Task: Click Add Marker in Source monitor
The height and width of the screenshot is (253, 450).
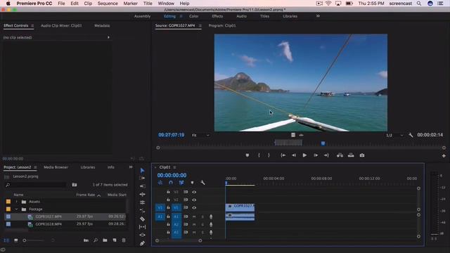Action: coord(247,155)
